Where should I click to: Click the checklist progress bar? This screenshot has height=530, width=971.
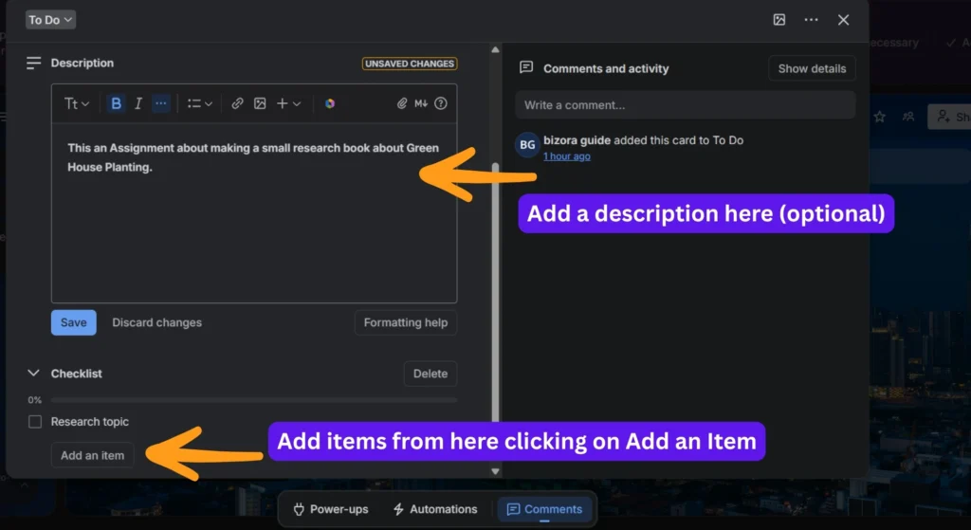(254, 400)
